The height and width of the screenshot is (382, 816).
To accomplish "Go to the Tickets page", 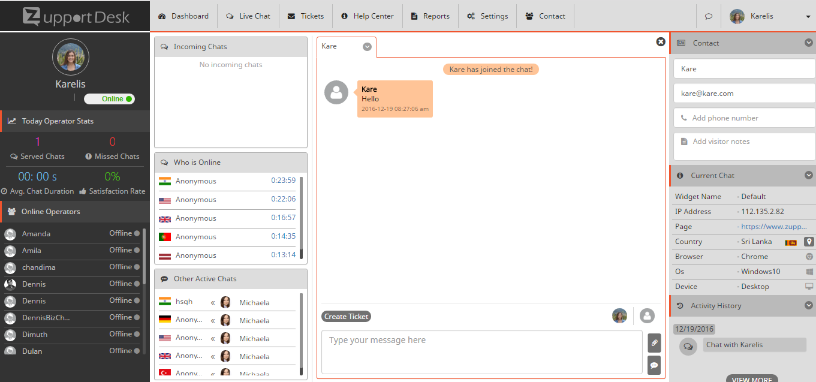I will [306, 16].
